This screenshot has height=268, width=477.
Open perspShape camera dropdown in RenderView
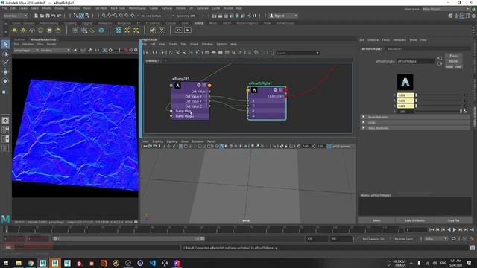point(26,50)
